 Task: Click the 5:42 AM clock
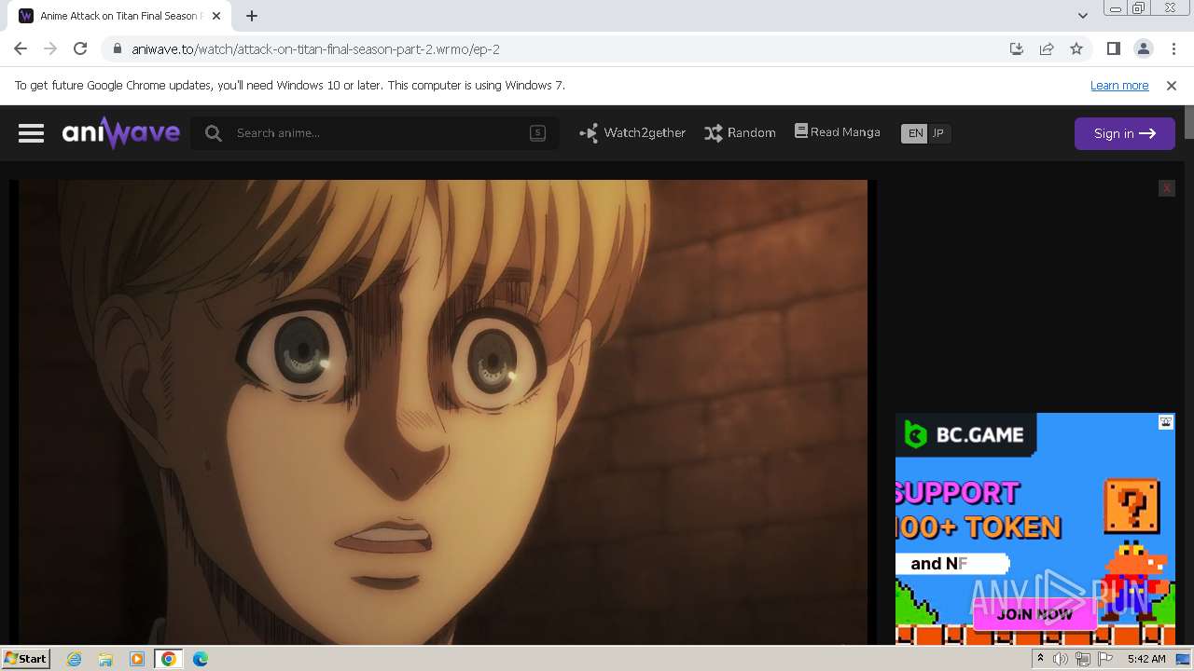pos(1146,659)
